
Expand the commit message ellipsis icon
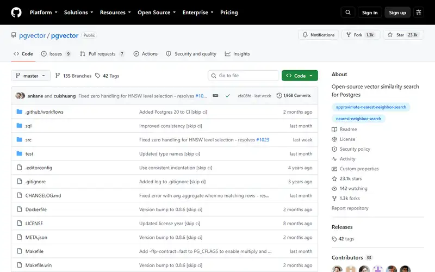click(x=215, y=96)
